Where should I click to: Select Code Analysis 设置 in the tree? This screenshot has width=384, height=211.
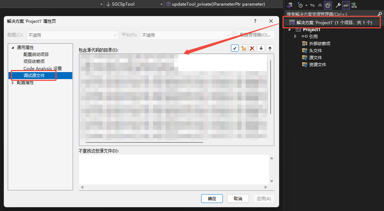[42, 69]
